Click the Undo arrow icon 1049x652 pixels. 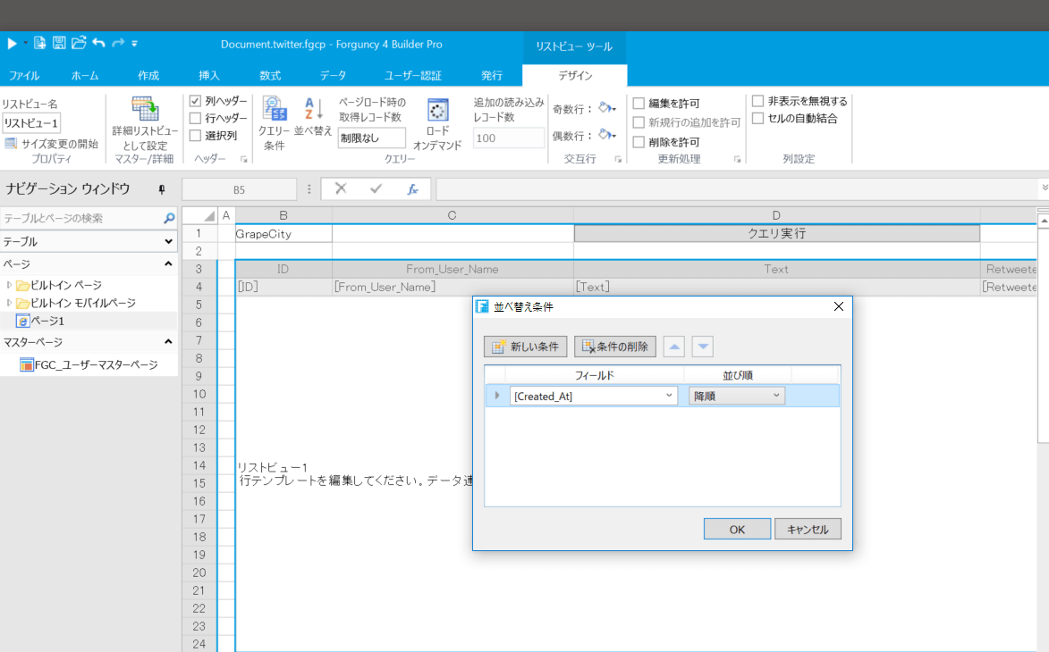click(x=98, y=43)
